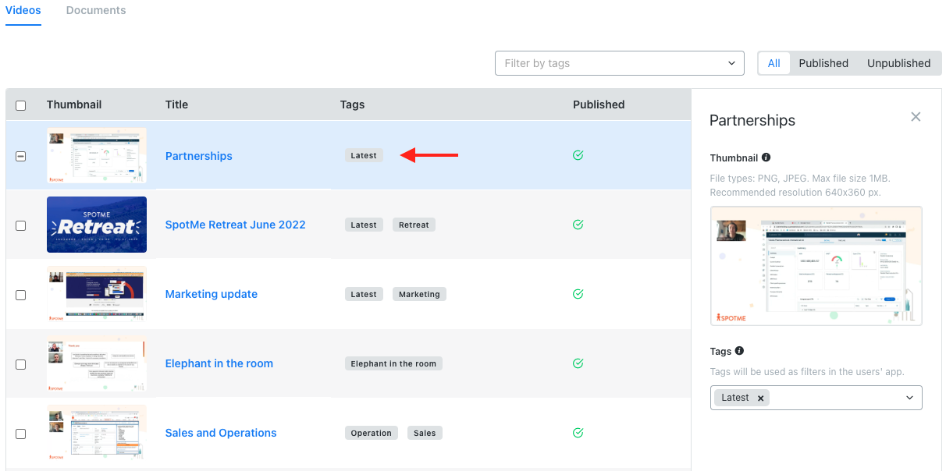
Task: Click the Elephant in the room tag chip
Action: click(393, 363)
